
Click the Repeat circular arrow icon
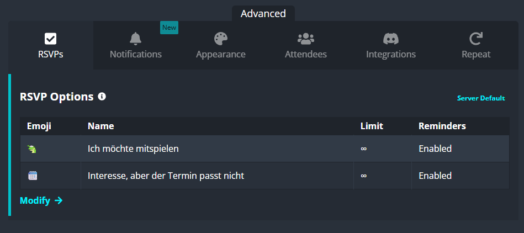click(476, 39)
